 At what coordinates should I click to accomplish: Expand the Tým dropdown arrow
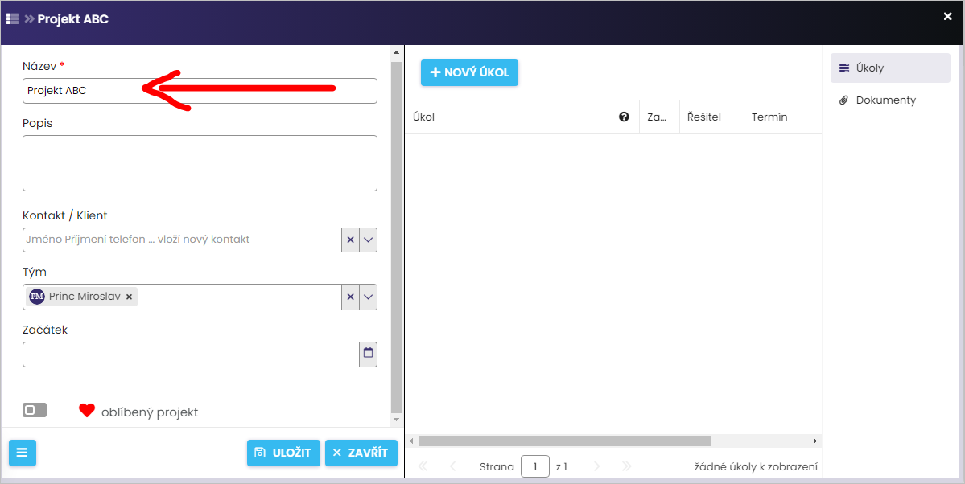point(368,297)
